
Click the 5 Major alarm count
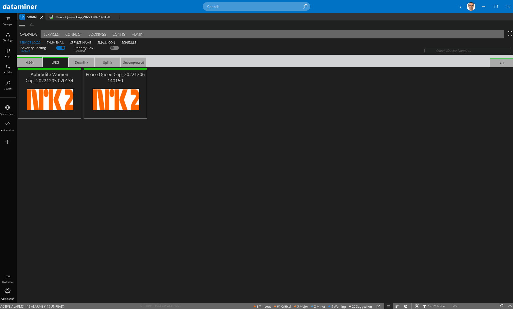pyautogui.click(x=301, y=306)
